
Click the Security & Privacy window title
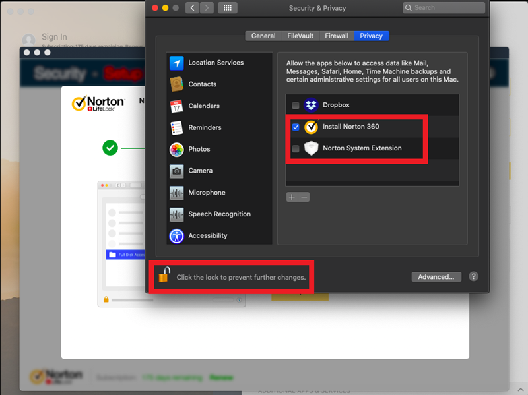(317, 8)
